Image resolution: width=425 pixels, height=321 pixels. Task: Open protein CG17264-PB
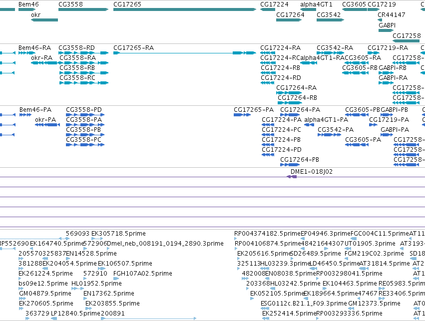point(300,160)
